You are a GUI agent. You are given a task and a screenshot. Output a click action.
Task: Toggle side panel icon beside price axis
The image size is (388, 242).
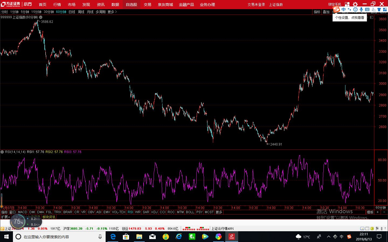click(x=372, y=17)
